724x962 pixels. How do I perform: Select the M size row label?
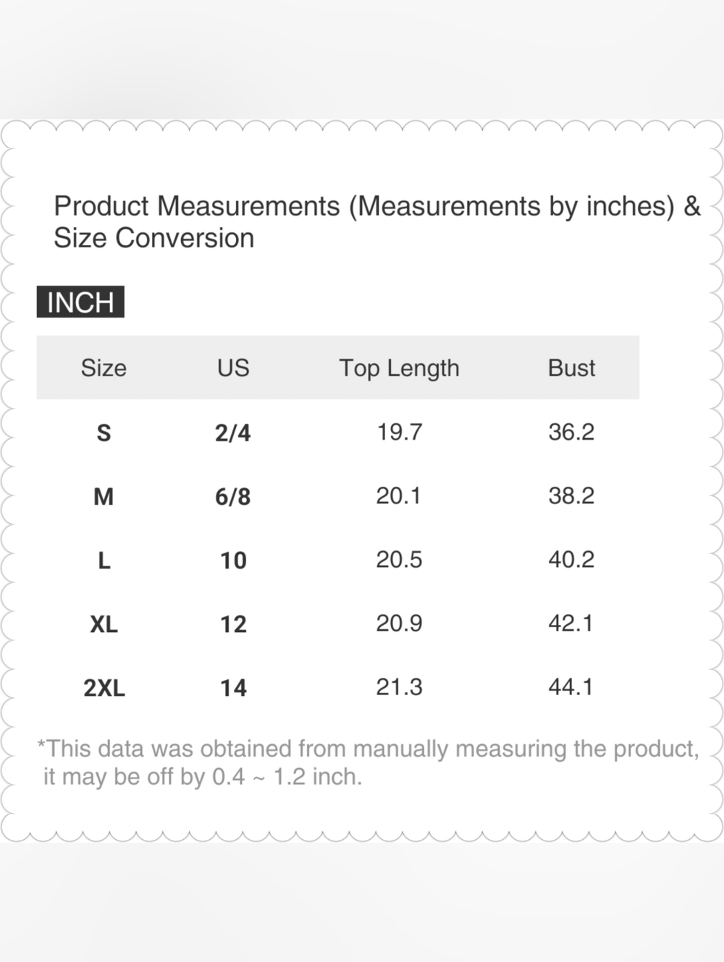(x=104, y=496)
